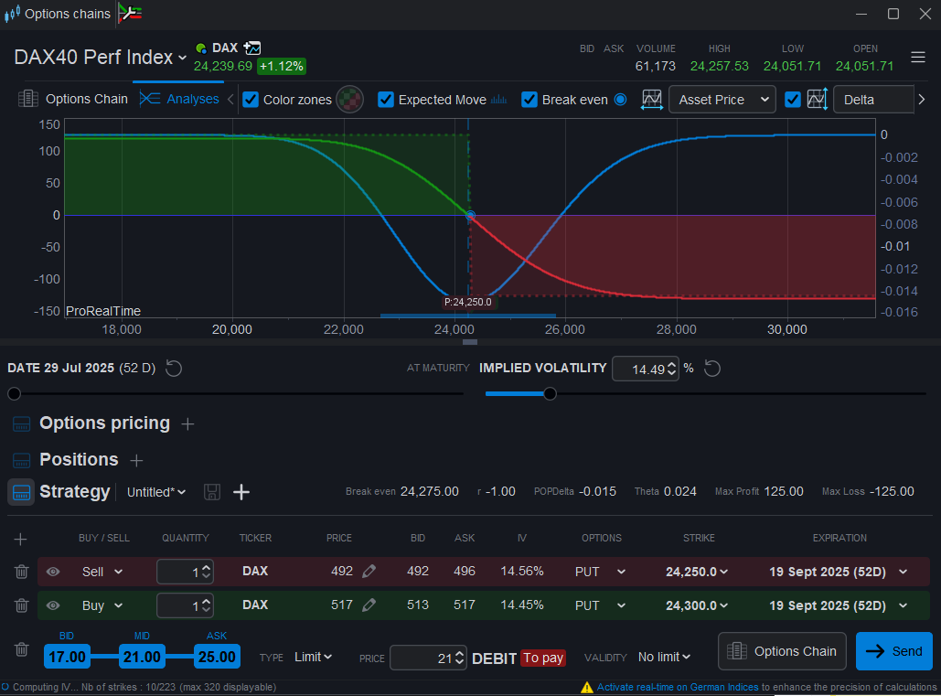Open the hamburger menu at top right
Image resolution: width=941 pixels, height=696 pixels.
click(x=917, y=57)
